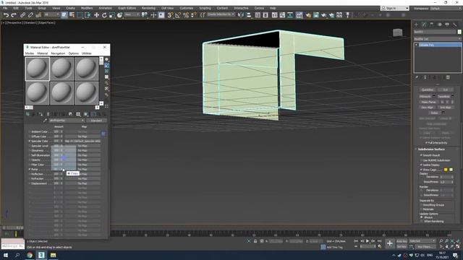Click the Auto Key button
This screenshot has height=260, width=463.
pos(402,241)
